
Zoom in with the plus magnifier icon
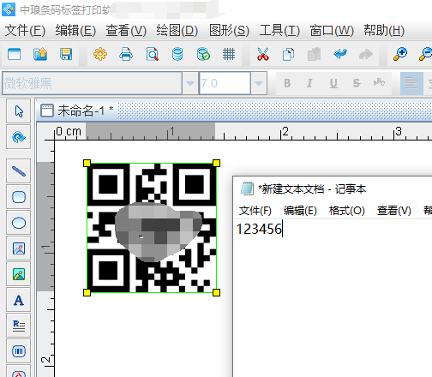click(400, 54)
